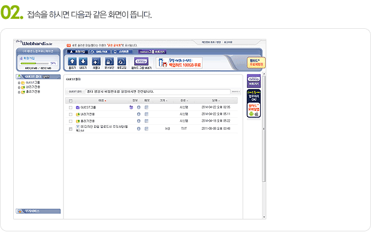Tick the checkbox beside the TXT file
371x232 pixels.
point(71,129)
